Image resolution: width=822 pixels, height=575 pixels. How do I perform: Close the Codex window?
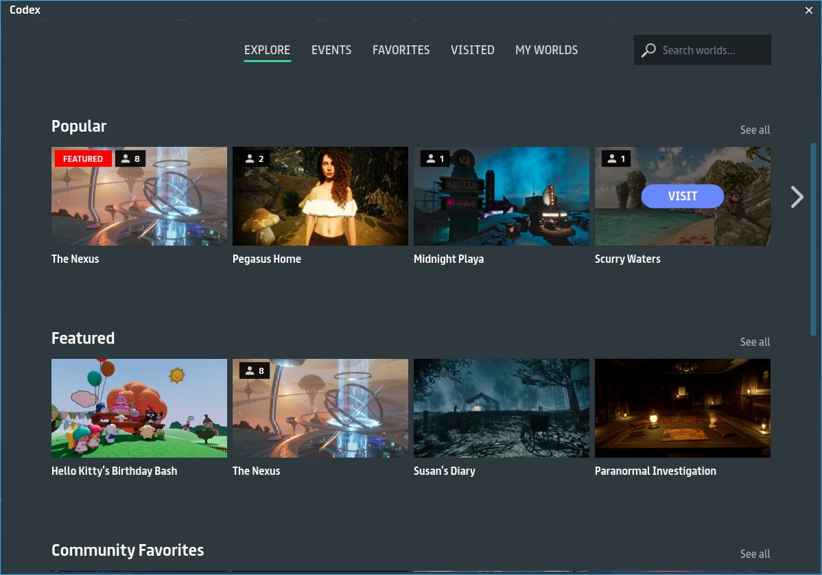(809, 10)
